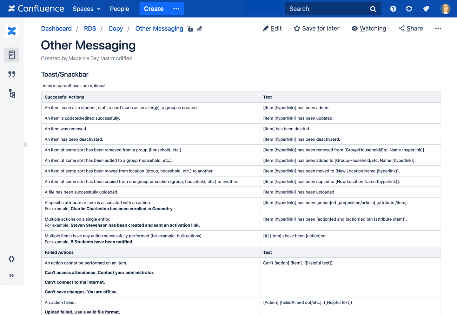
Task: Open the People menu
Action: tap(120, 9)
